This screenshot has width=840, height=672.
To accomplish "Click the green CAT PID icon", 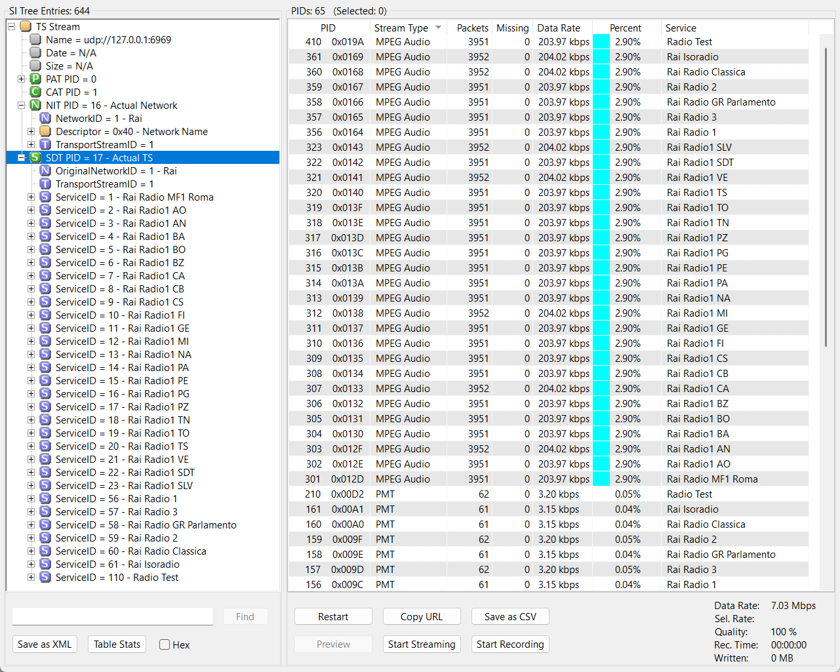I will (35, 92).
